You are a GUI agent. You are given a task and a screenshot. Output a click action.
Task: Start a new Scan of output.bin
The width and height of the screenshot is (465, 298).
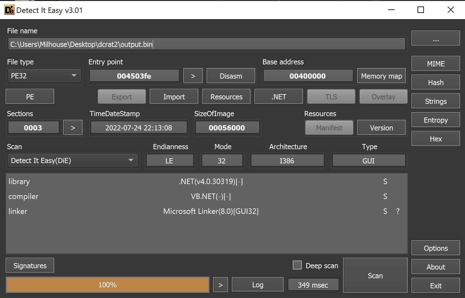tap(375, 275)
